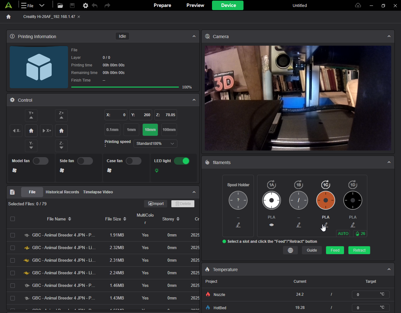401x313 pixels.
Task: Click the globe button beside Guide
Action: click(x=290, y=250)
